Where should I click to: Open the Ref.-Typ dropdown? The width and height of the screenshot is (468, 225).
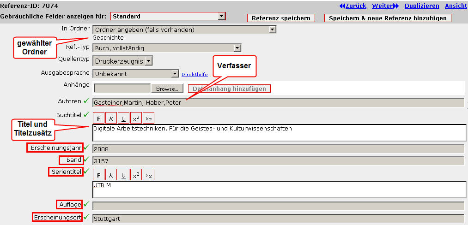point(237,47)
